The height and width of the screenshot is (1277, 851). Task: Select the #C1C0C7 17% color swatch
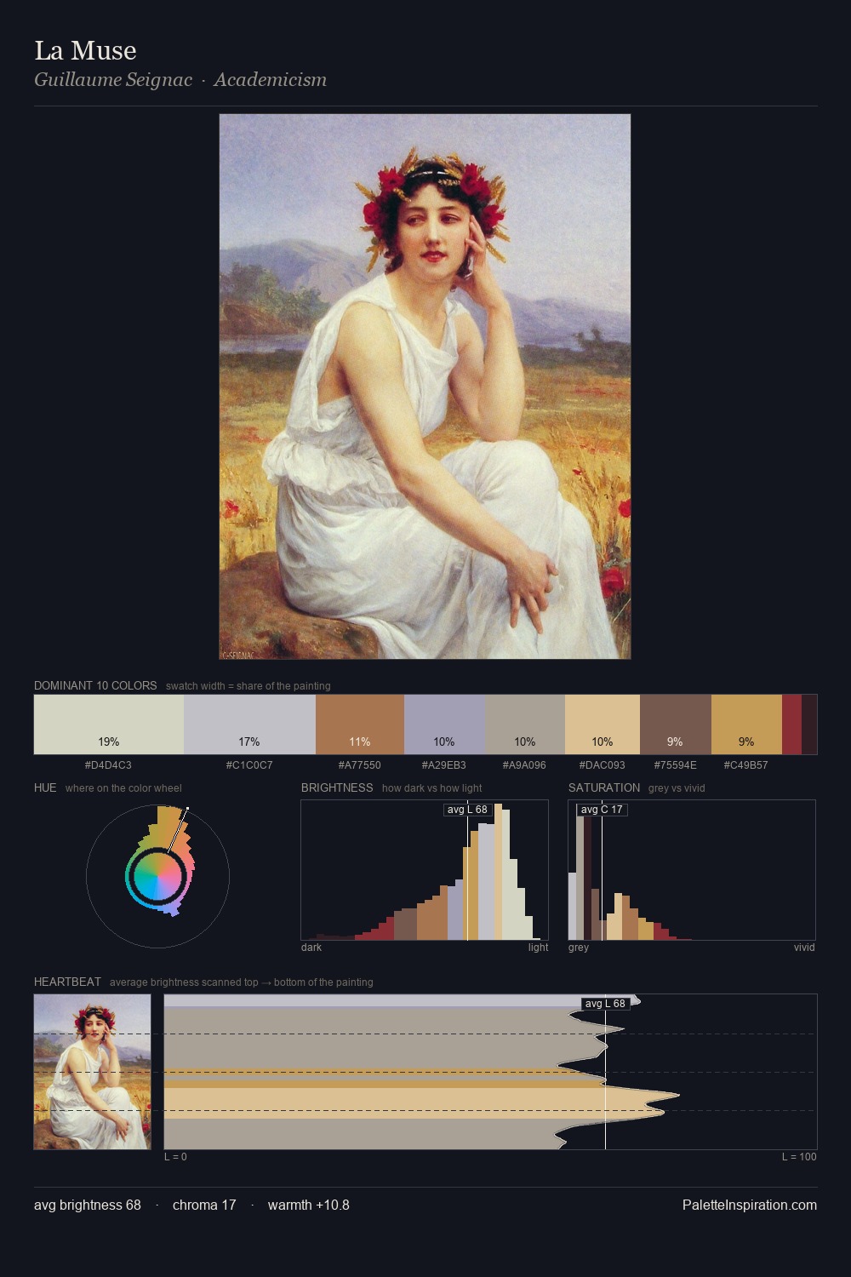(x=249, y=724)
